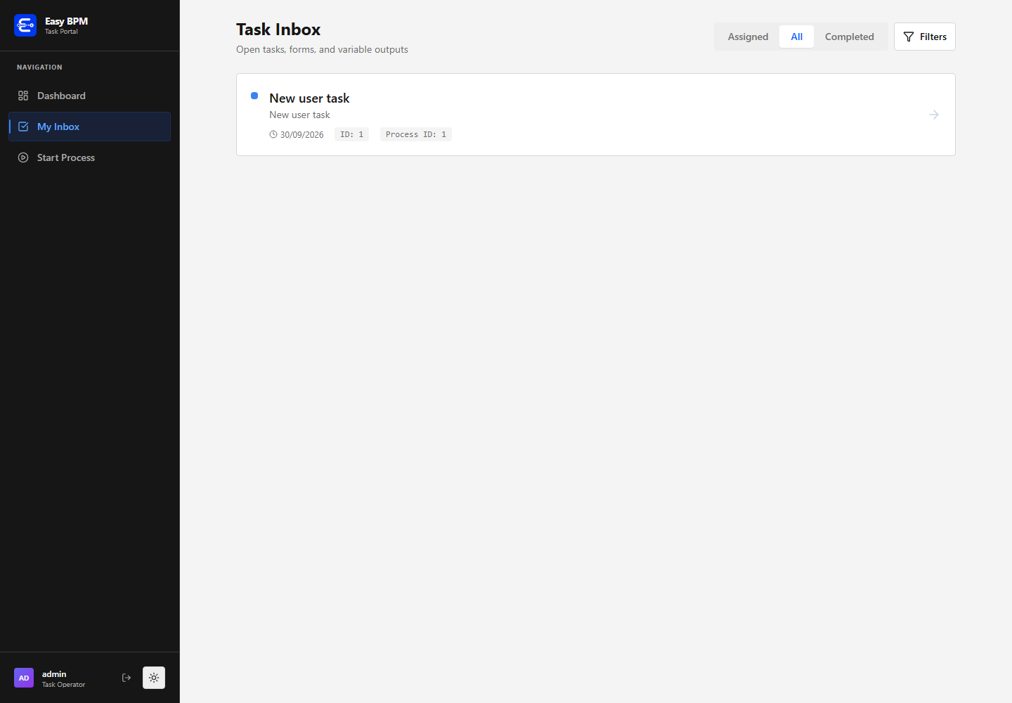
Task: Click the Easy BPM logo icon
Action: [x=25, y=25]
